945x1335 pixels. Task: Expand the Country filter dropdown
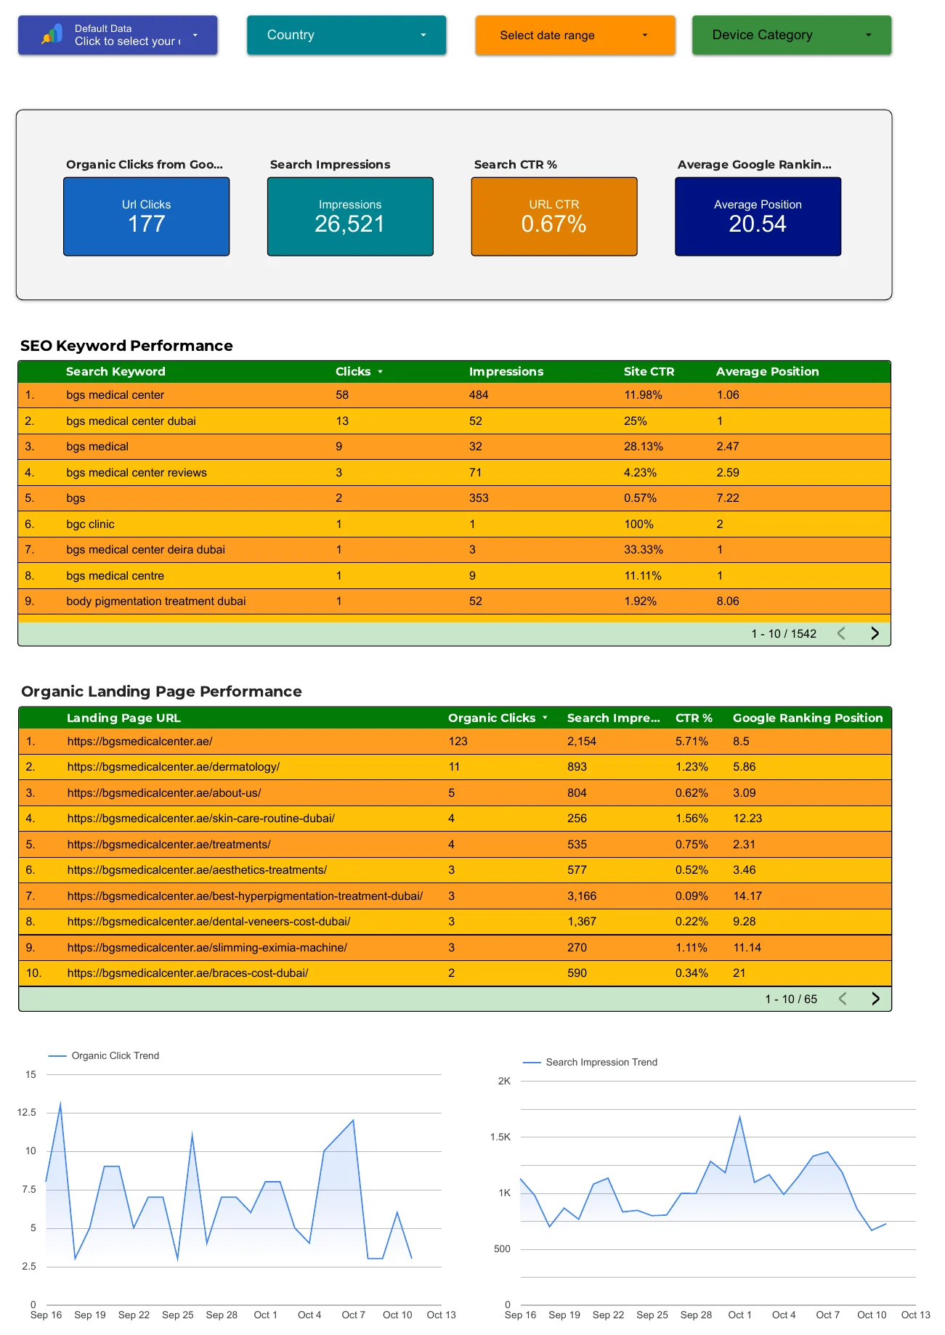pyautogui.click(x=346, y=35)
